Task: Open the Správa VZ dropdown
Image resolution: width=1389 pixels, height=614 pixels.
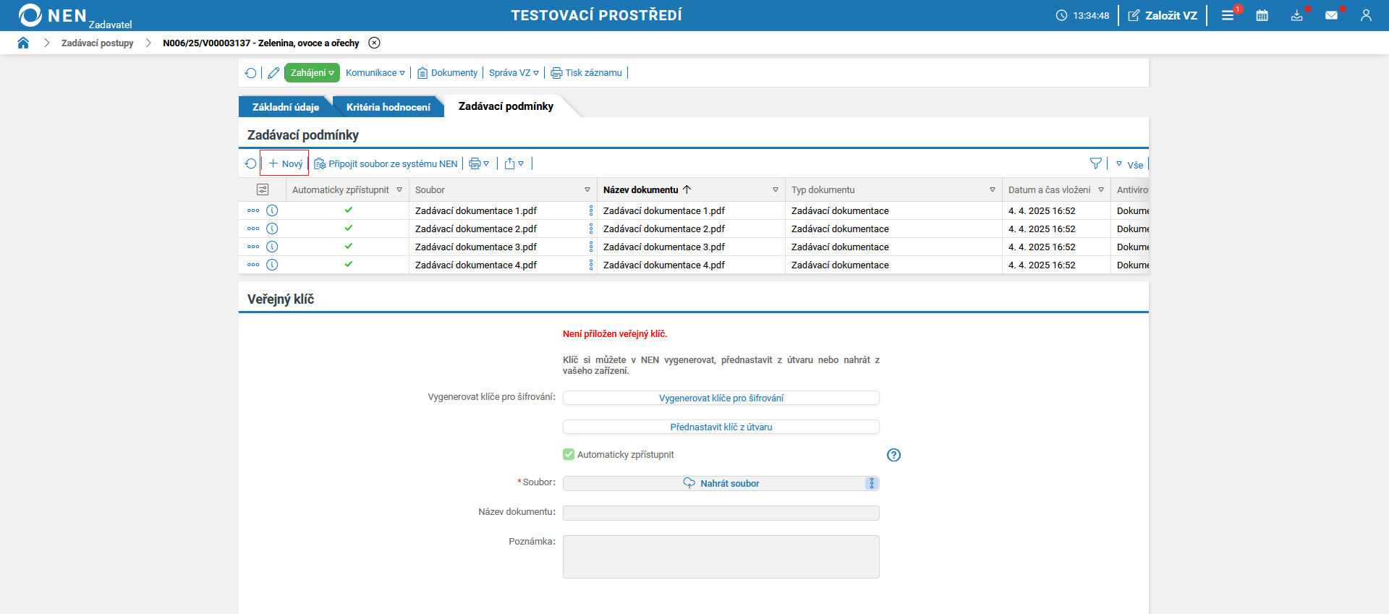Action: coord(514,73)
